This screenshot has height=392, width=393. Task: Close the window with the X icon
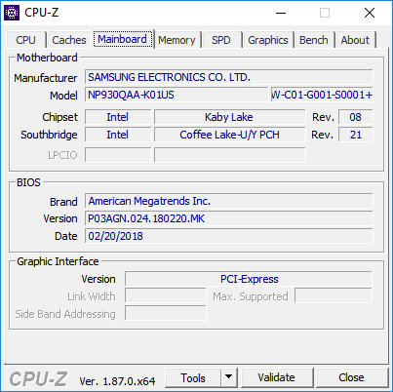pyautogui.click(x=370, y=13)
